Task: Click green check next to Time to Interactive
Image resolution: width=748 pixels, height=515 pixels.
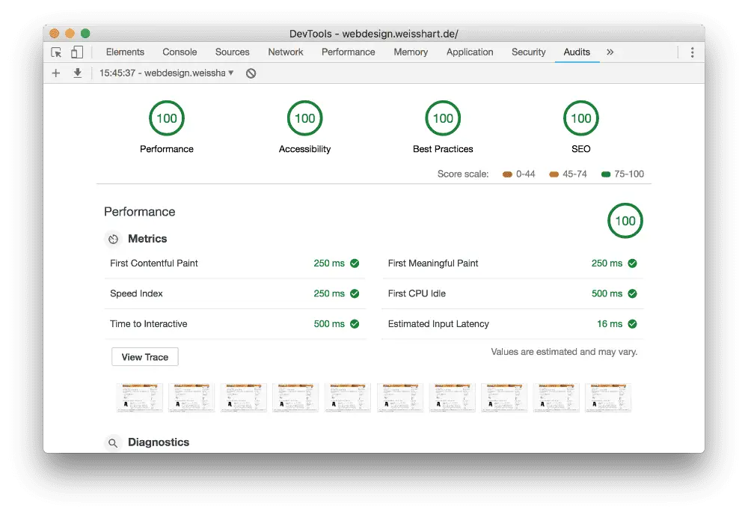Action: coord(355,324)
